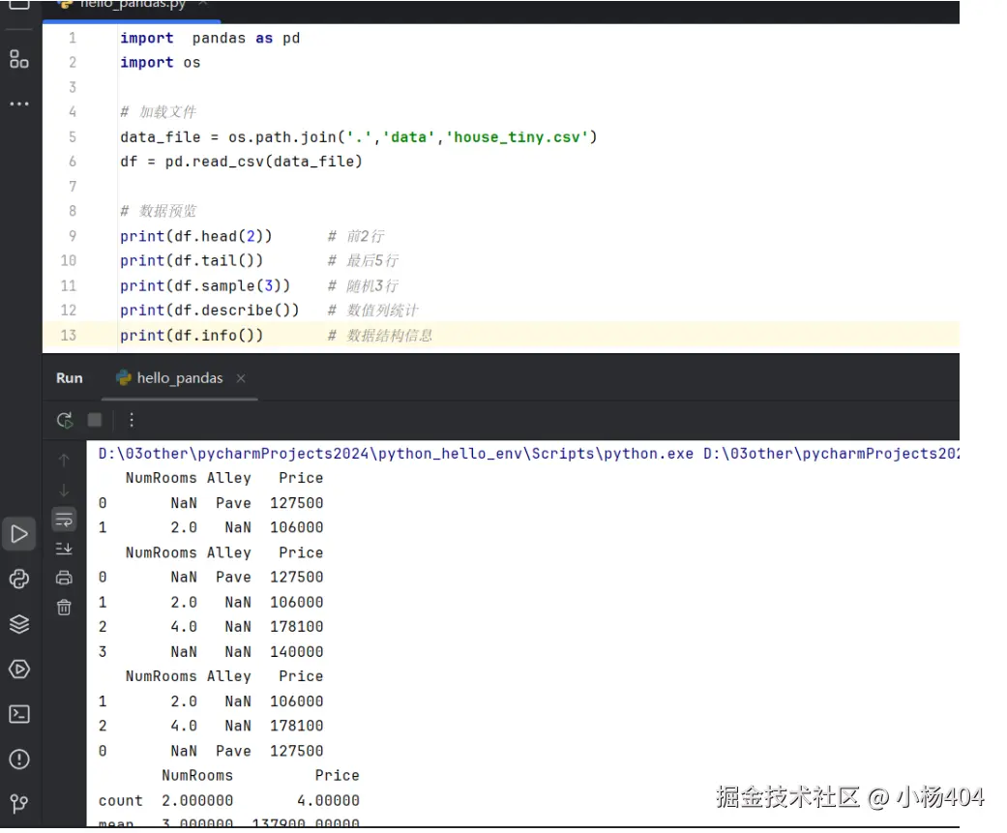
Task: Navigate up the stack trace
Action: [x=64, y=461]
